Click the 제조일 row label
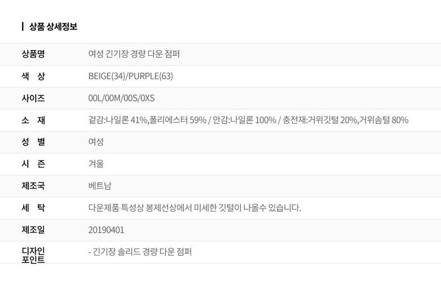Viewport: 441px width, 295px height. [33, 230]
